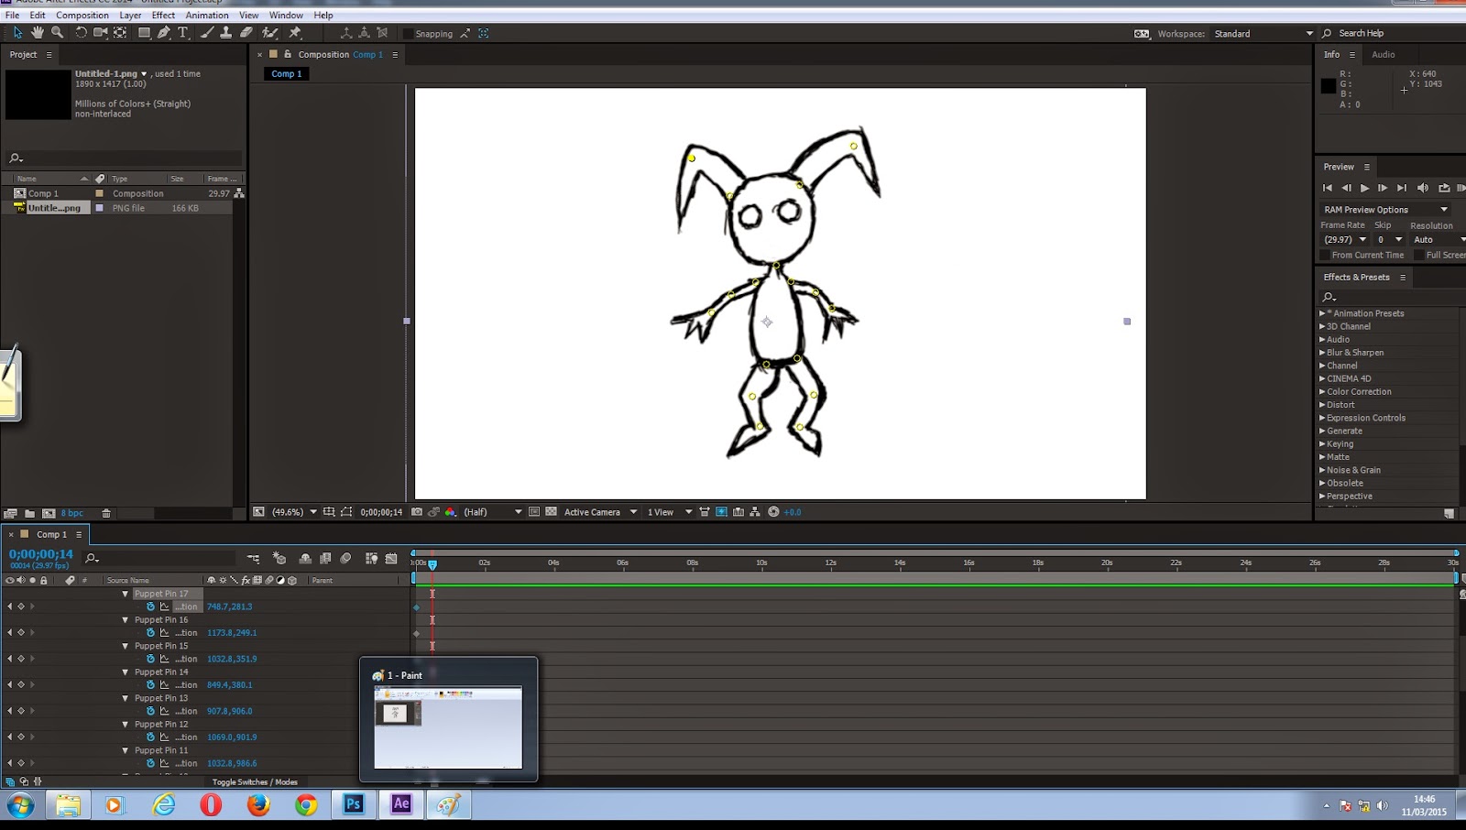Click the snapshot camera icon in viewer

tap(417, 512)
